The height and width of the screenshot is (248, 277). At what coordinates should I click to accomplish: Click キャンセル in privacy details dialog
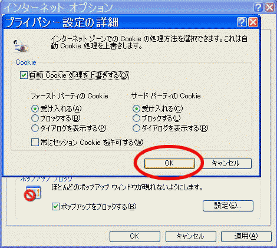coord(226,163)
